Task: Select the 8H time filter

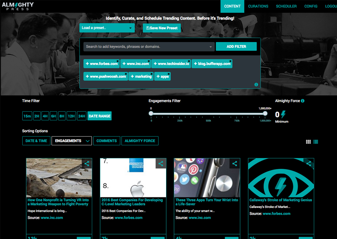Action: coord(62,116)
